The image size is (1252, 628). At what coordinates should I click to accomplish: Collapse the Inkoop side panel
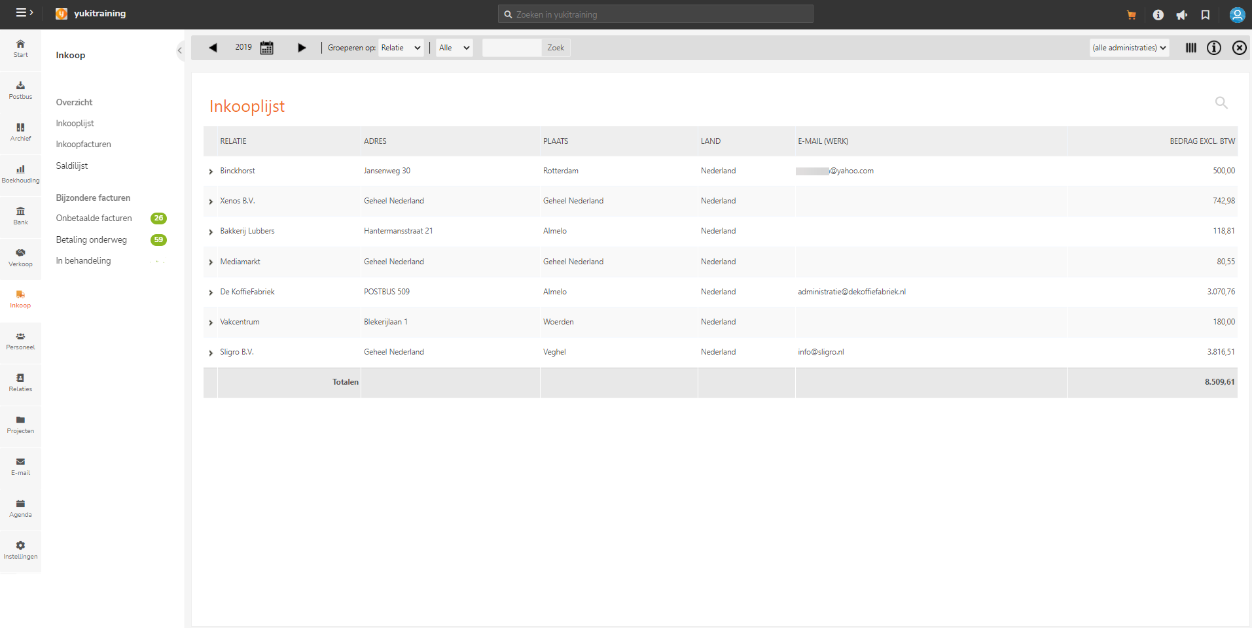coord(180,50)
